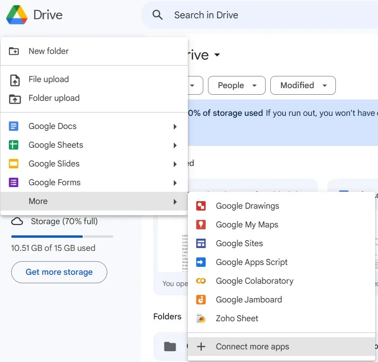
Task: Expand the Google Docs submenu arrow
Action: [175, 127]
